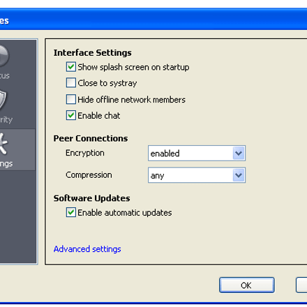Enable the Close to systray checkbox

pos(70,83)
